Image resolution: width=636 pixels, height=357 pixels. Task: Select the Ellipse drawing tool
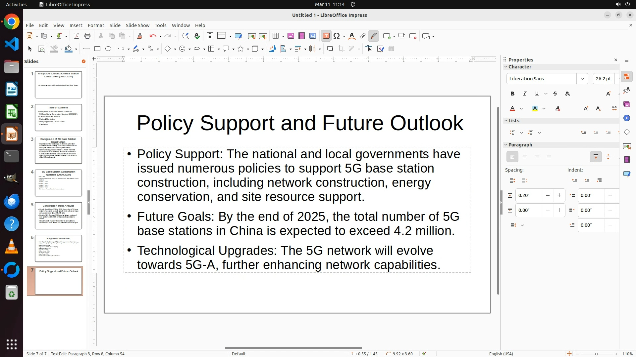pyautogui.click(x=108, y=49)
